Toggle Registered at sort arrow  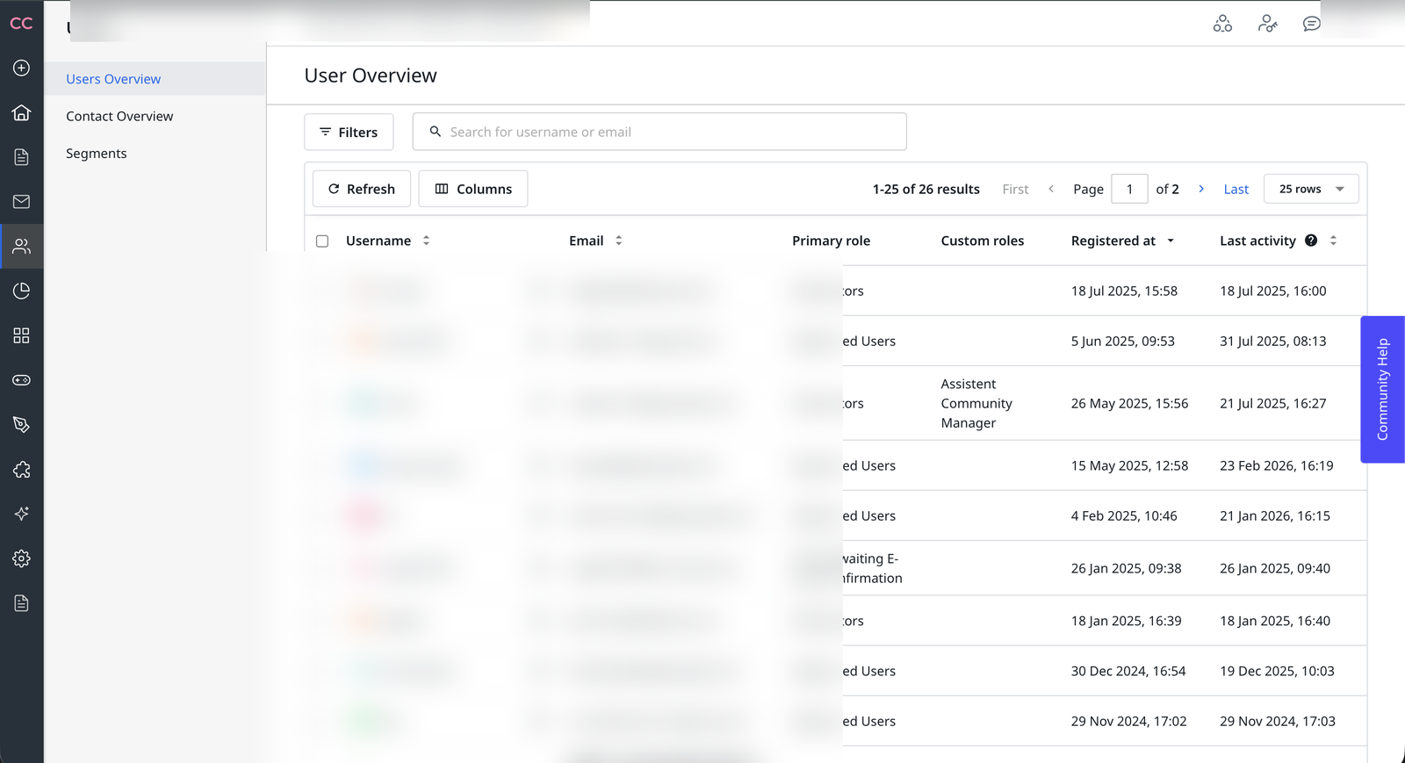1171,241
